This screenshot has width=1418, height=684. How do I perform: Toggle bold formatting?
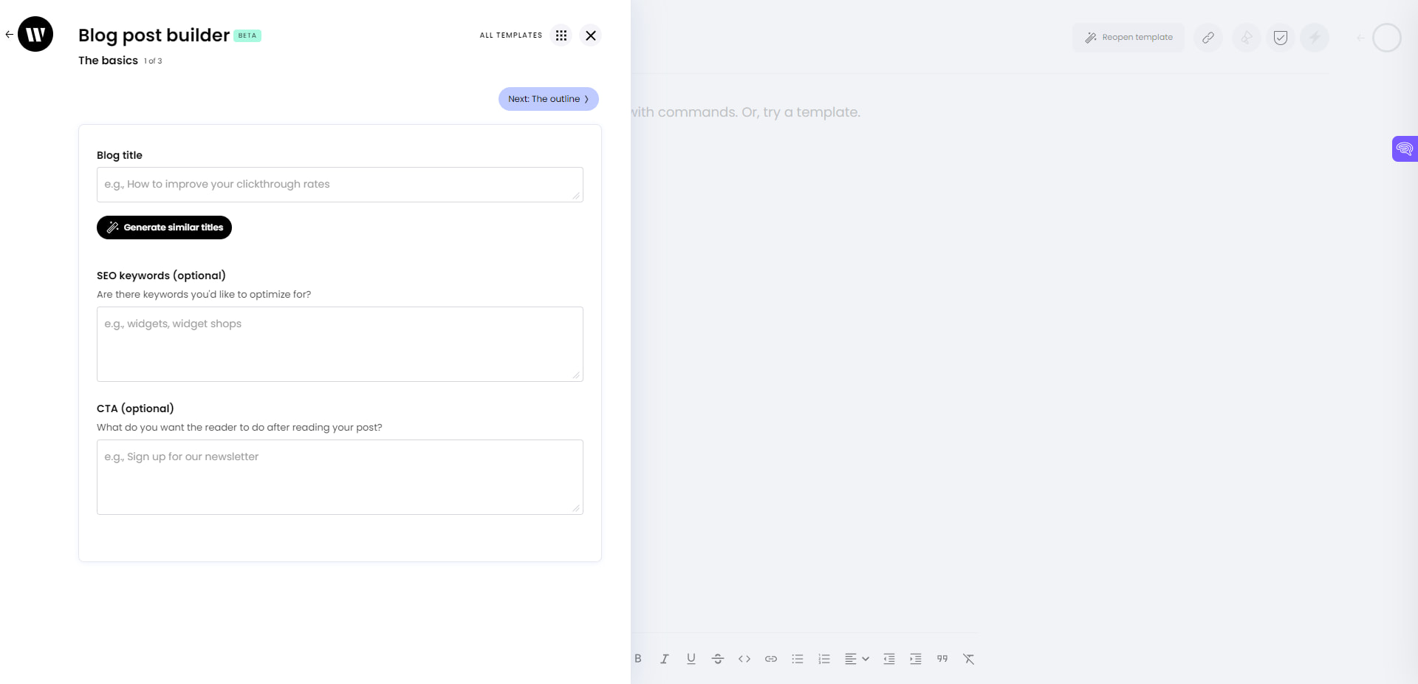coord(637,658)
